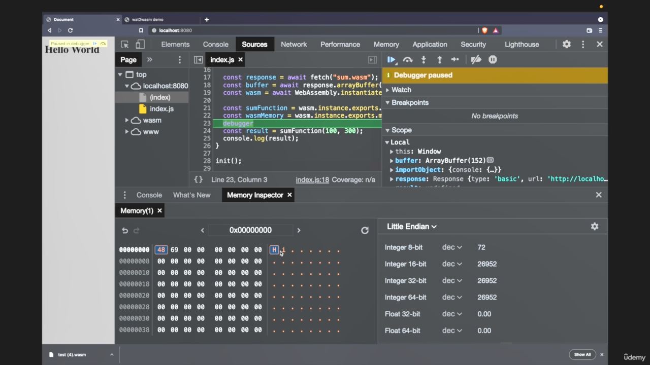Click Show All downloads button
The image size is (650, 365).
pyautogui.click(x=582, y=354)
